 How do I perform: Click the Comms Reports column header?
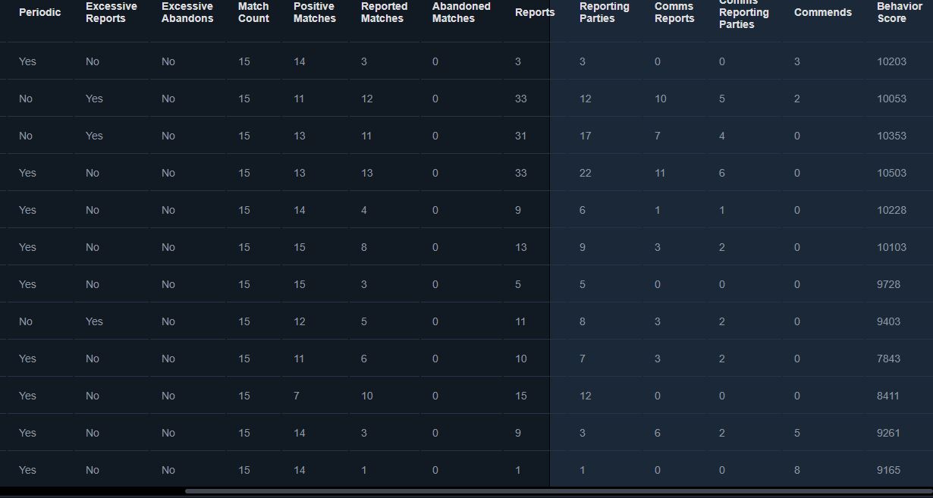(674, 12)
